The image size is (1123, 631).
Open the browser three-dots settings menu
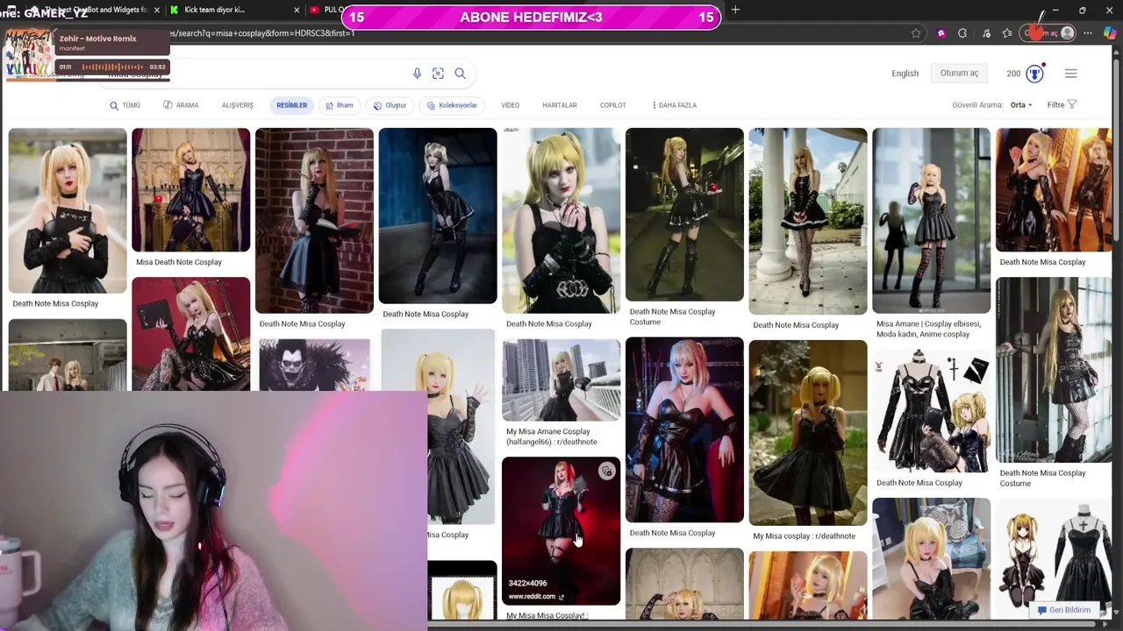[1088, 33]
